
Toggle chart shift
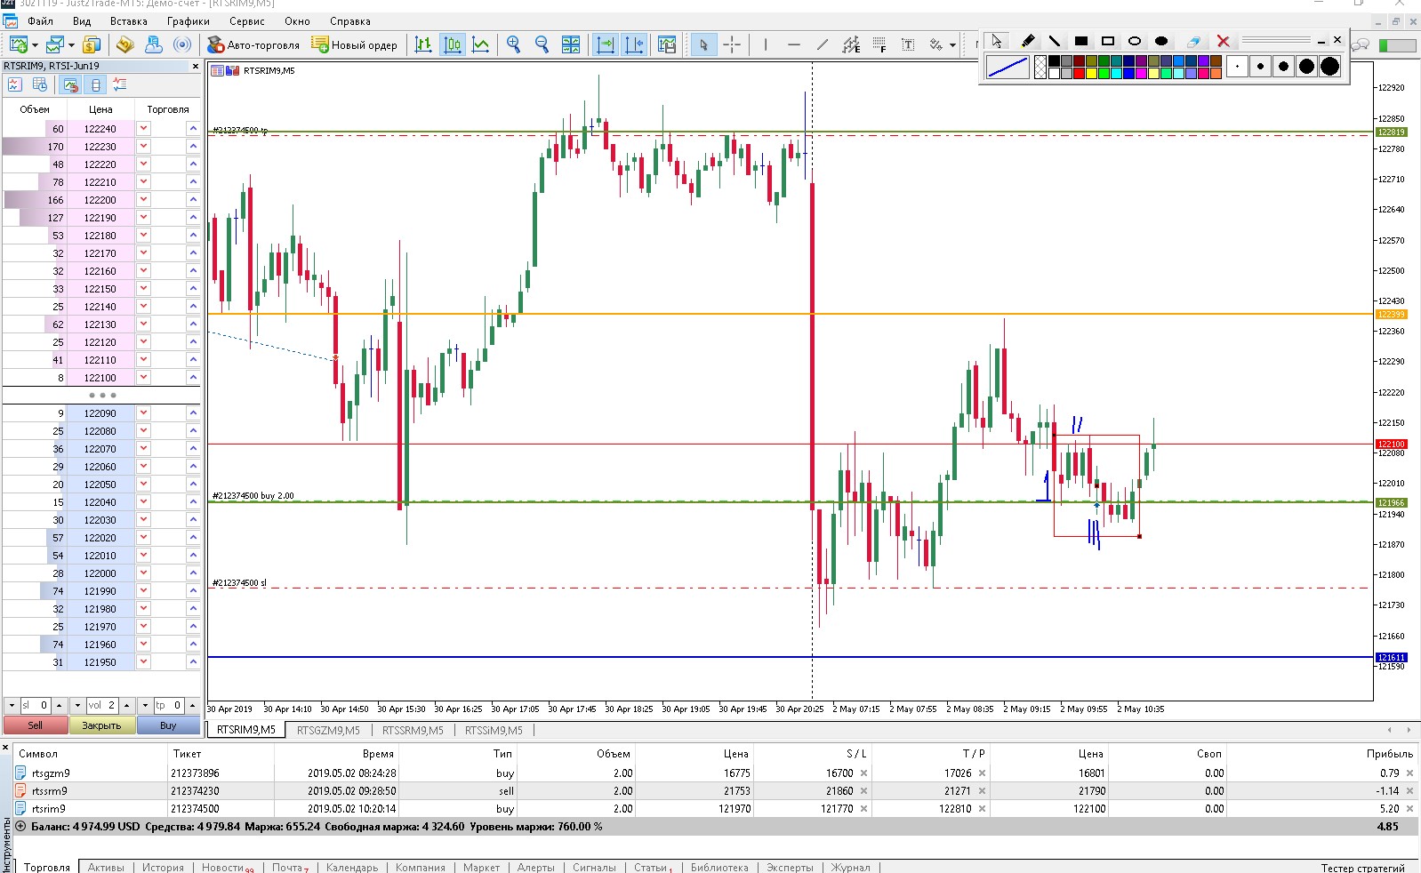635,44
